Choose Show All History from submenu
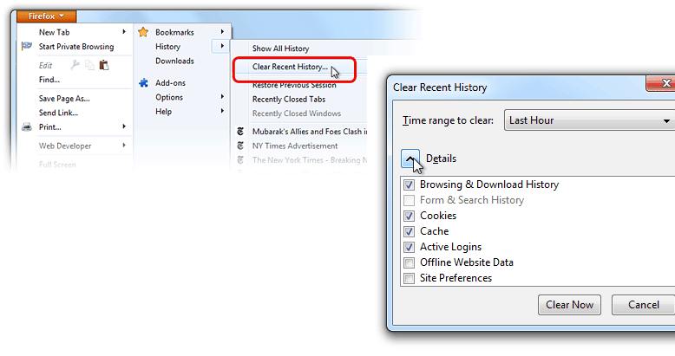 (x=280, y=49)
